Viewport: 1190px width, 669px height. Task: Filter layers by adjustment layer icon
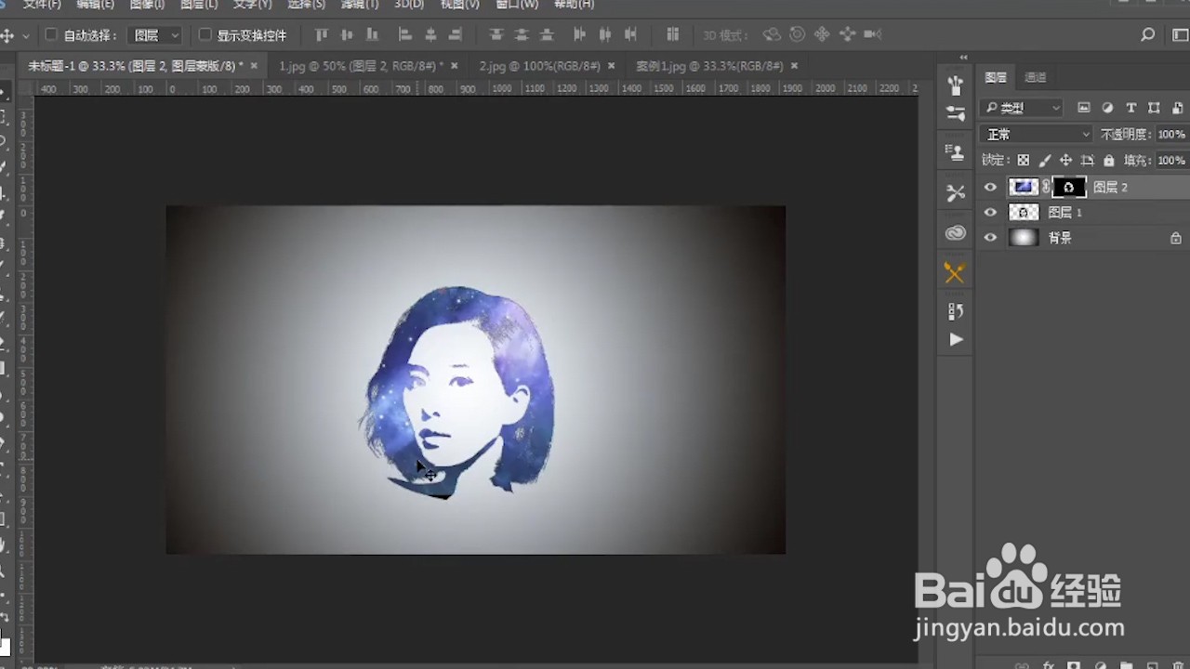(x=1107, y=108)
